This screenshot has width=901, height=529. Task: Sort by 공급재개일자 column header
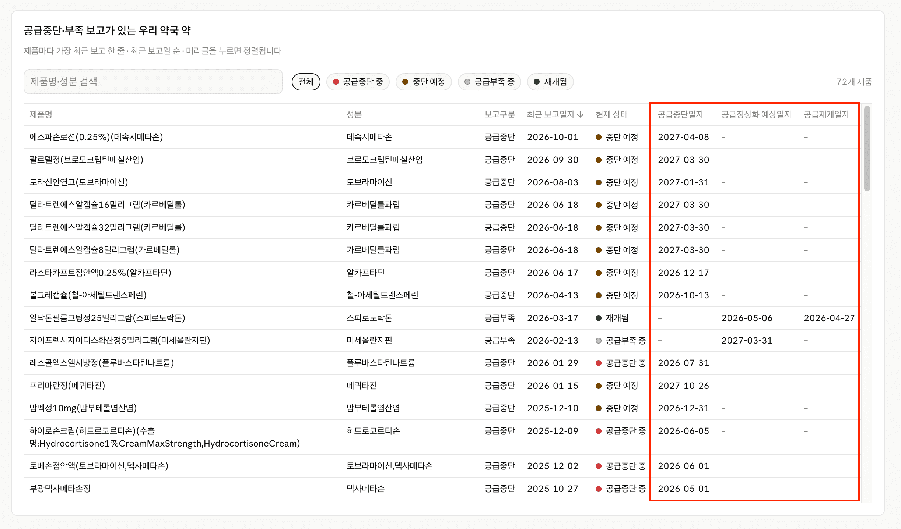click(x=826, y=114)
